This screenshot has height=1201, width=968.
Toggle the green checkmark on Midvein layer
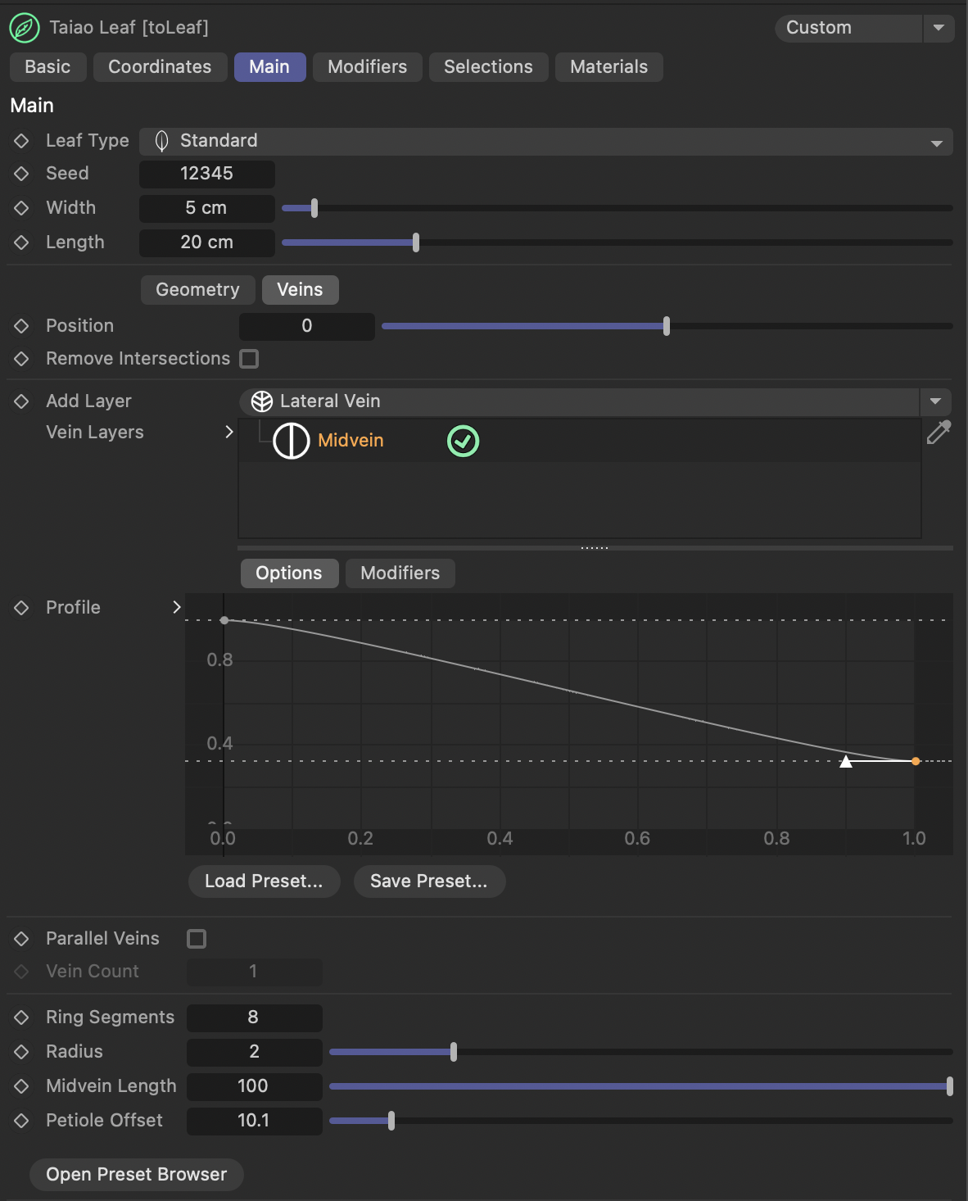point(463,441)
